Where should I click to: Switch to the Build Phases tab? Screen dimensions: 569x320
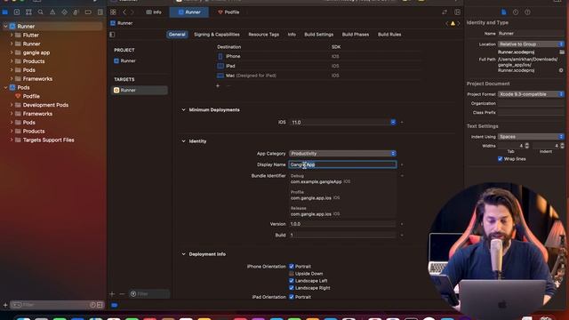coord(356,35)
